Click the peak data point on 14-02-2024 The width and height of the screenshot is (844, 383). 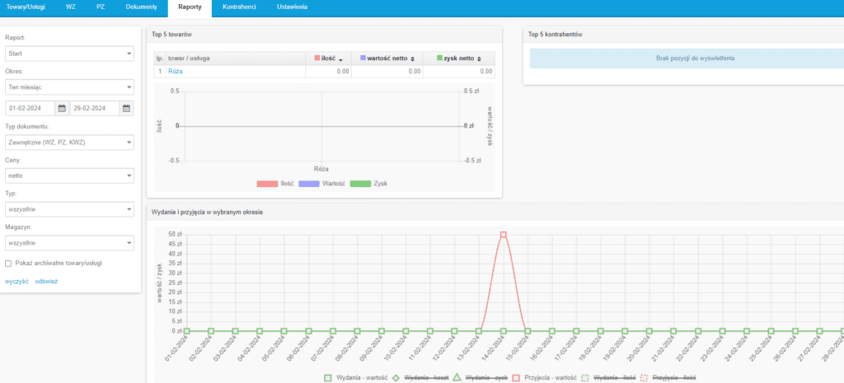click(x=503, y=235)
